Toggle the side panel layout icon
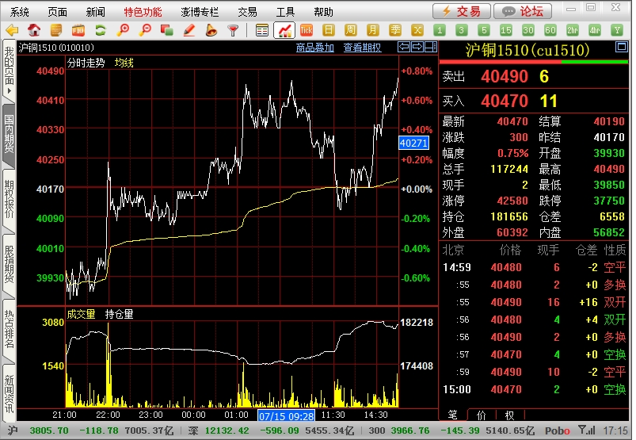 coord(431,47)
